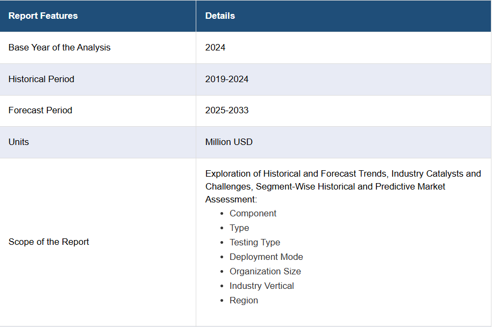Select the Testing Type list item
The height and width of the screenshot is (327, 492).
(x=255, y=242)
